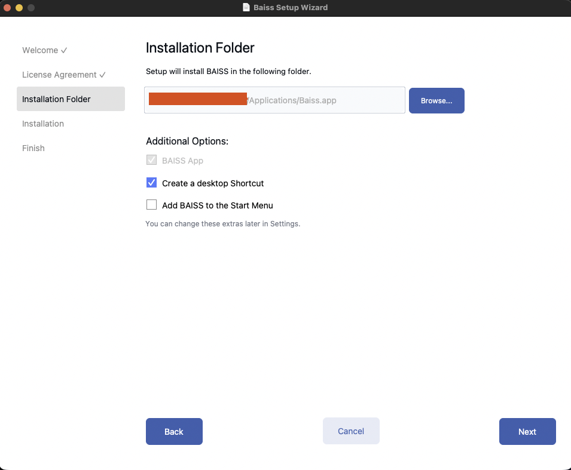Proceed to installation with the Next button
This screenshot has width=571, height=470.
[x=527, y=431]
